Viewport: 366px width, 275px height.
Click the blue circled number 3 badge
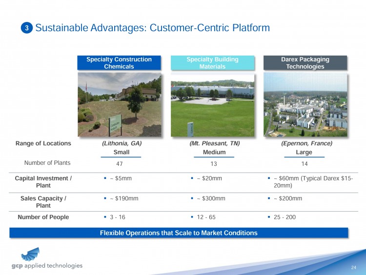tap(27, 28)
